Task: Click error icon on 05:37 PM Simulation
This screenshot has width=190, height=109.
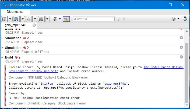Action: click(24, 38)
